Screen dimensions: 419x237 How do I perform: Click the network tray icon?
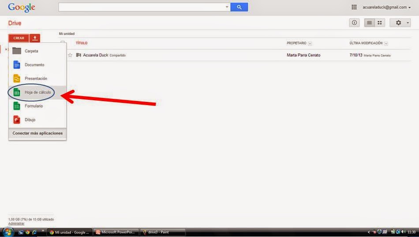398,232
